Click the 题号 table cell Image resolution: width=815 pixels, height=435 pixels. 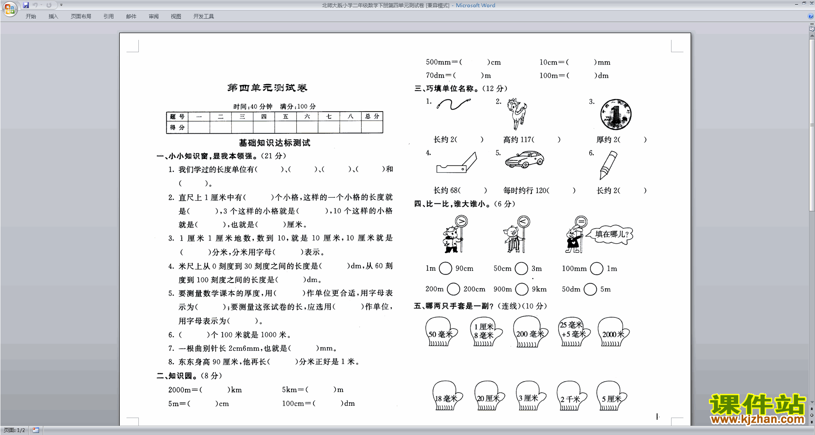177,116
